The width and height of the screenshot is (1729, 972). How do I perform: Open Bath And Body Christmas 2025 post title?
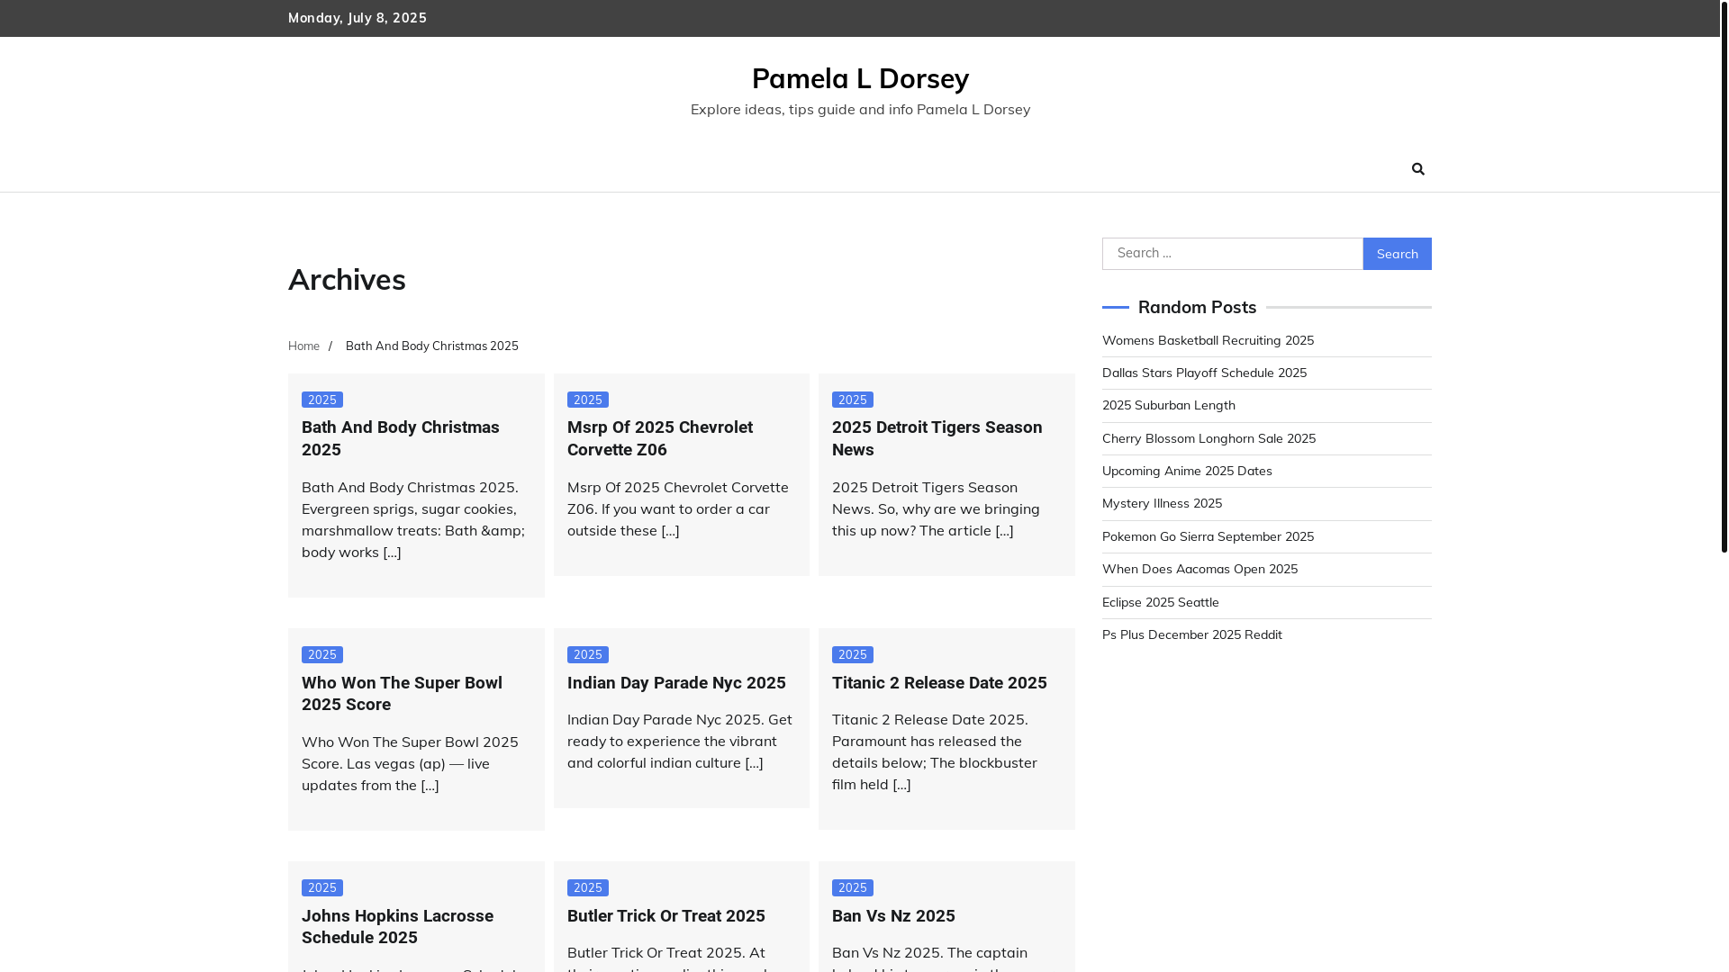pos(401,438)
